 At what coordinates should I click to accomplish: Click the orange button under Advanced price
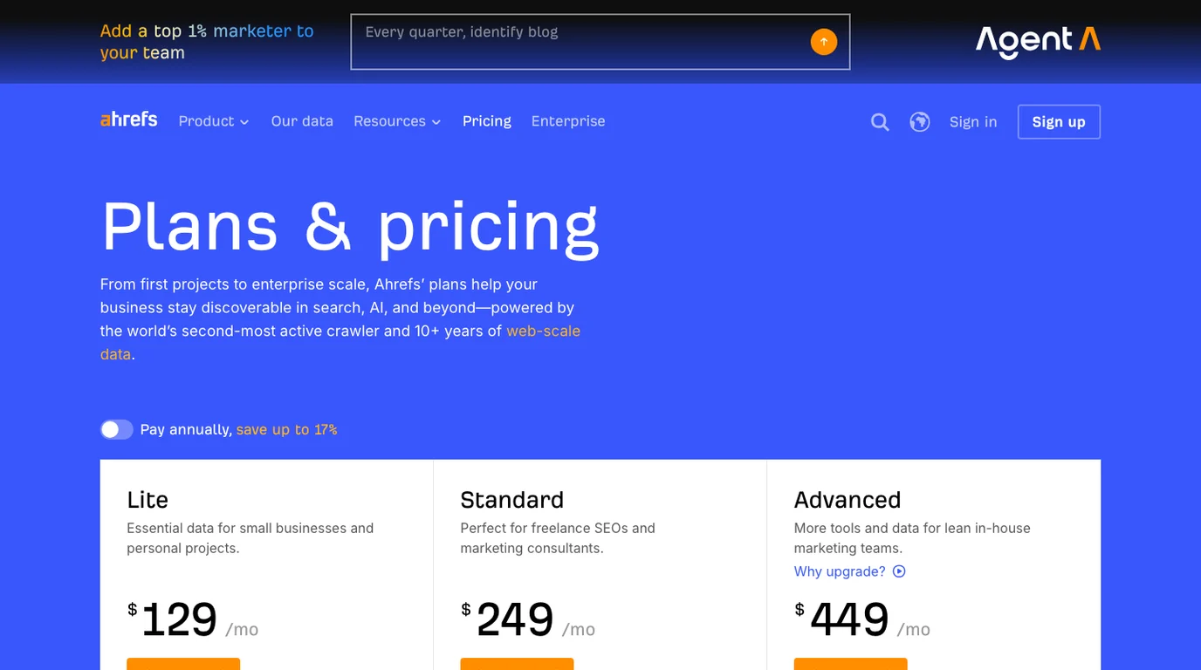coord(851,664)
